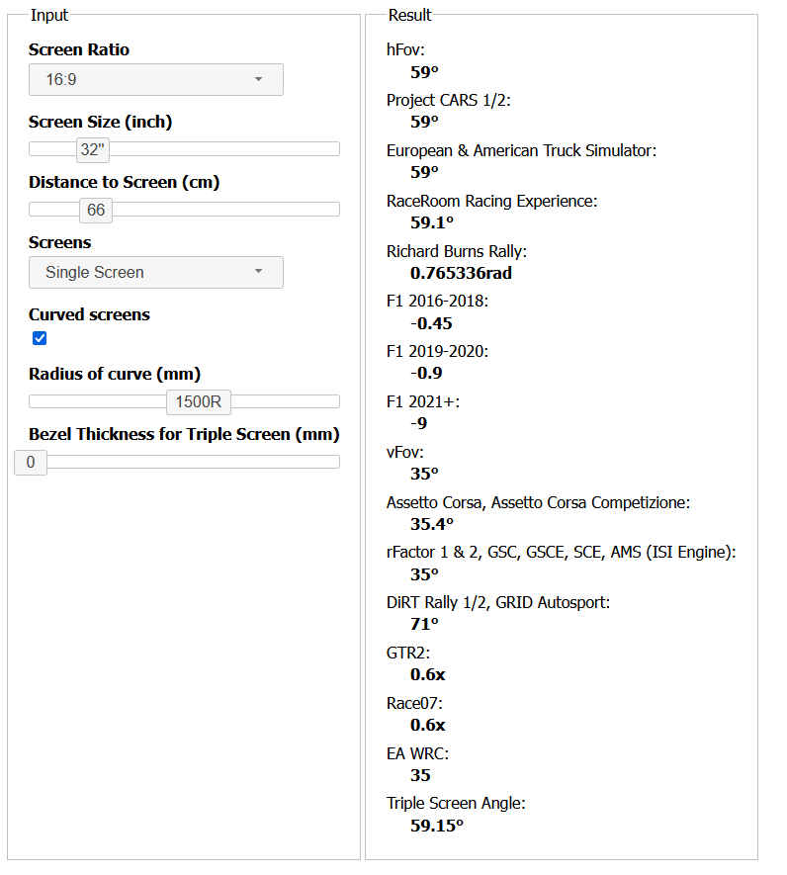Click the Triple Screen Angle value 59.15°
787x875 pixels.
click(437, 826)
